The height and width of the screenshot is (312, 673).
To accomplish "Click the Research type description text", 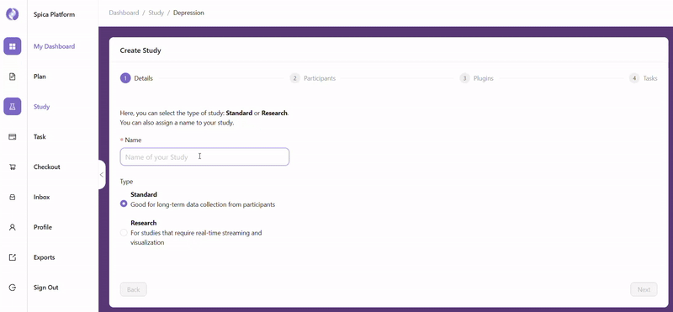I will coord(196,237).
